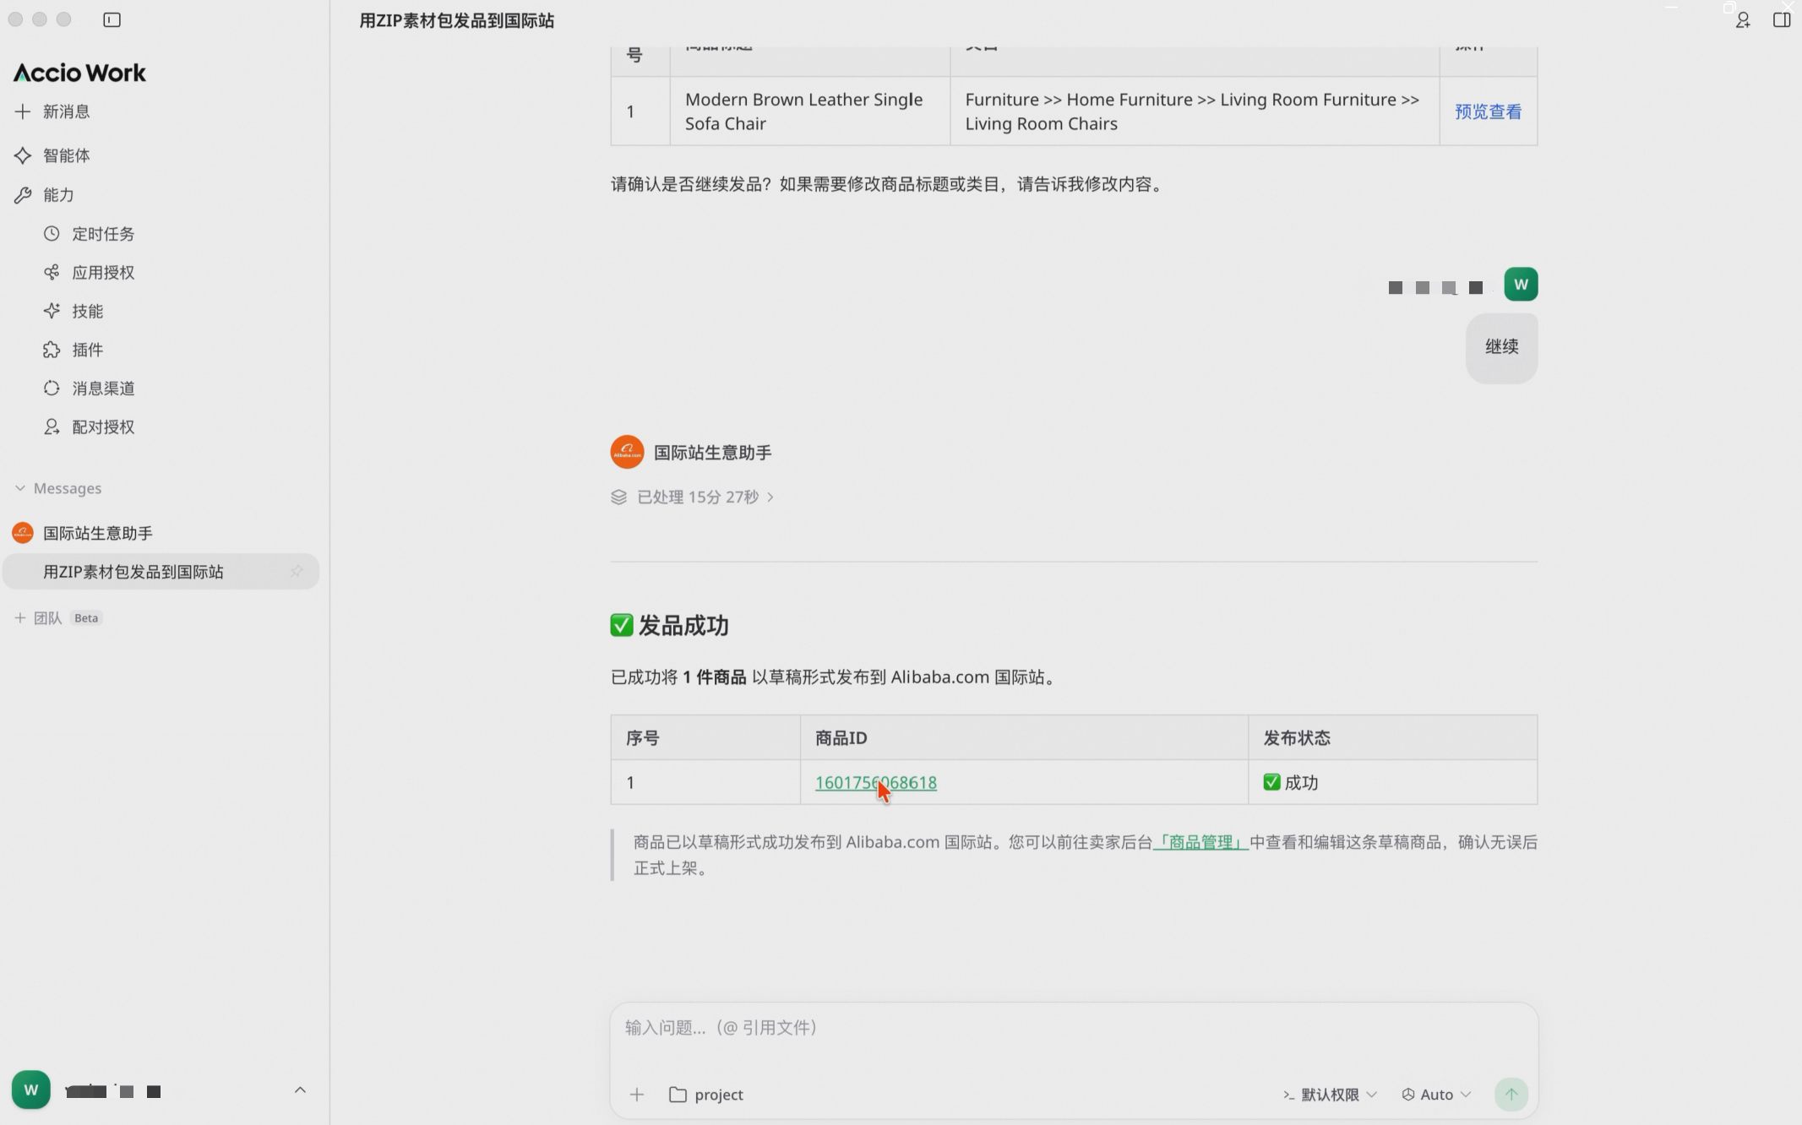
Task: Focus the 输入问题 message input field
Action: pyautogui.click(x=1073, y=1027)
